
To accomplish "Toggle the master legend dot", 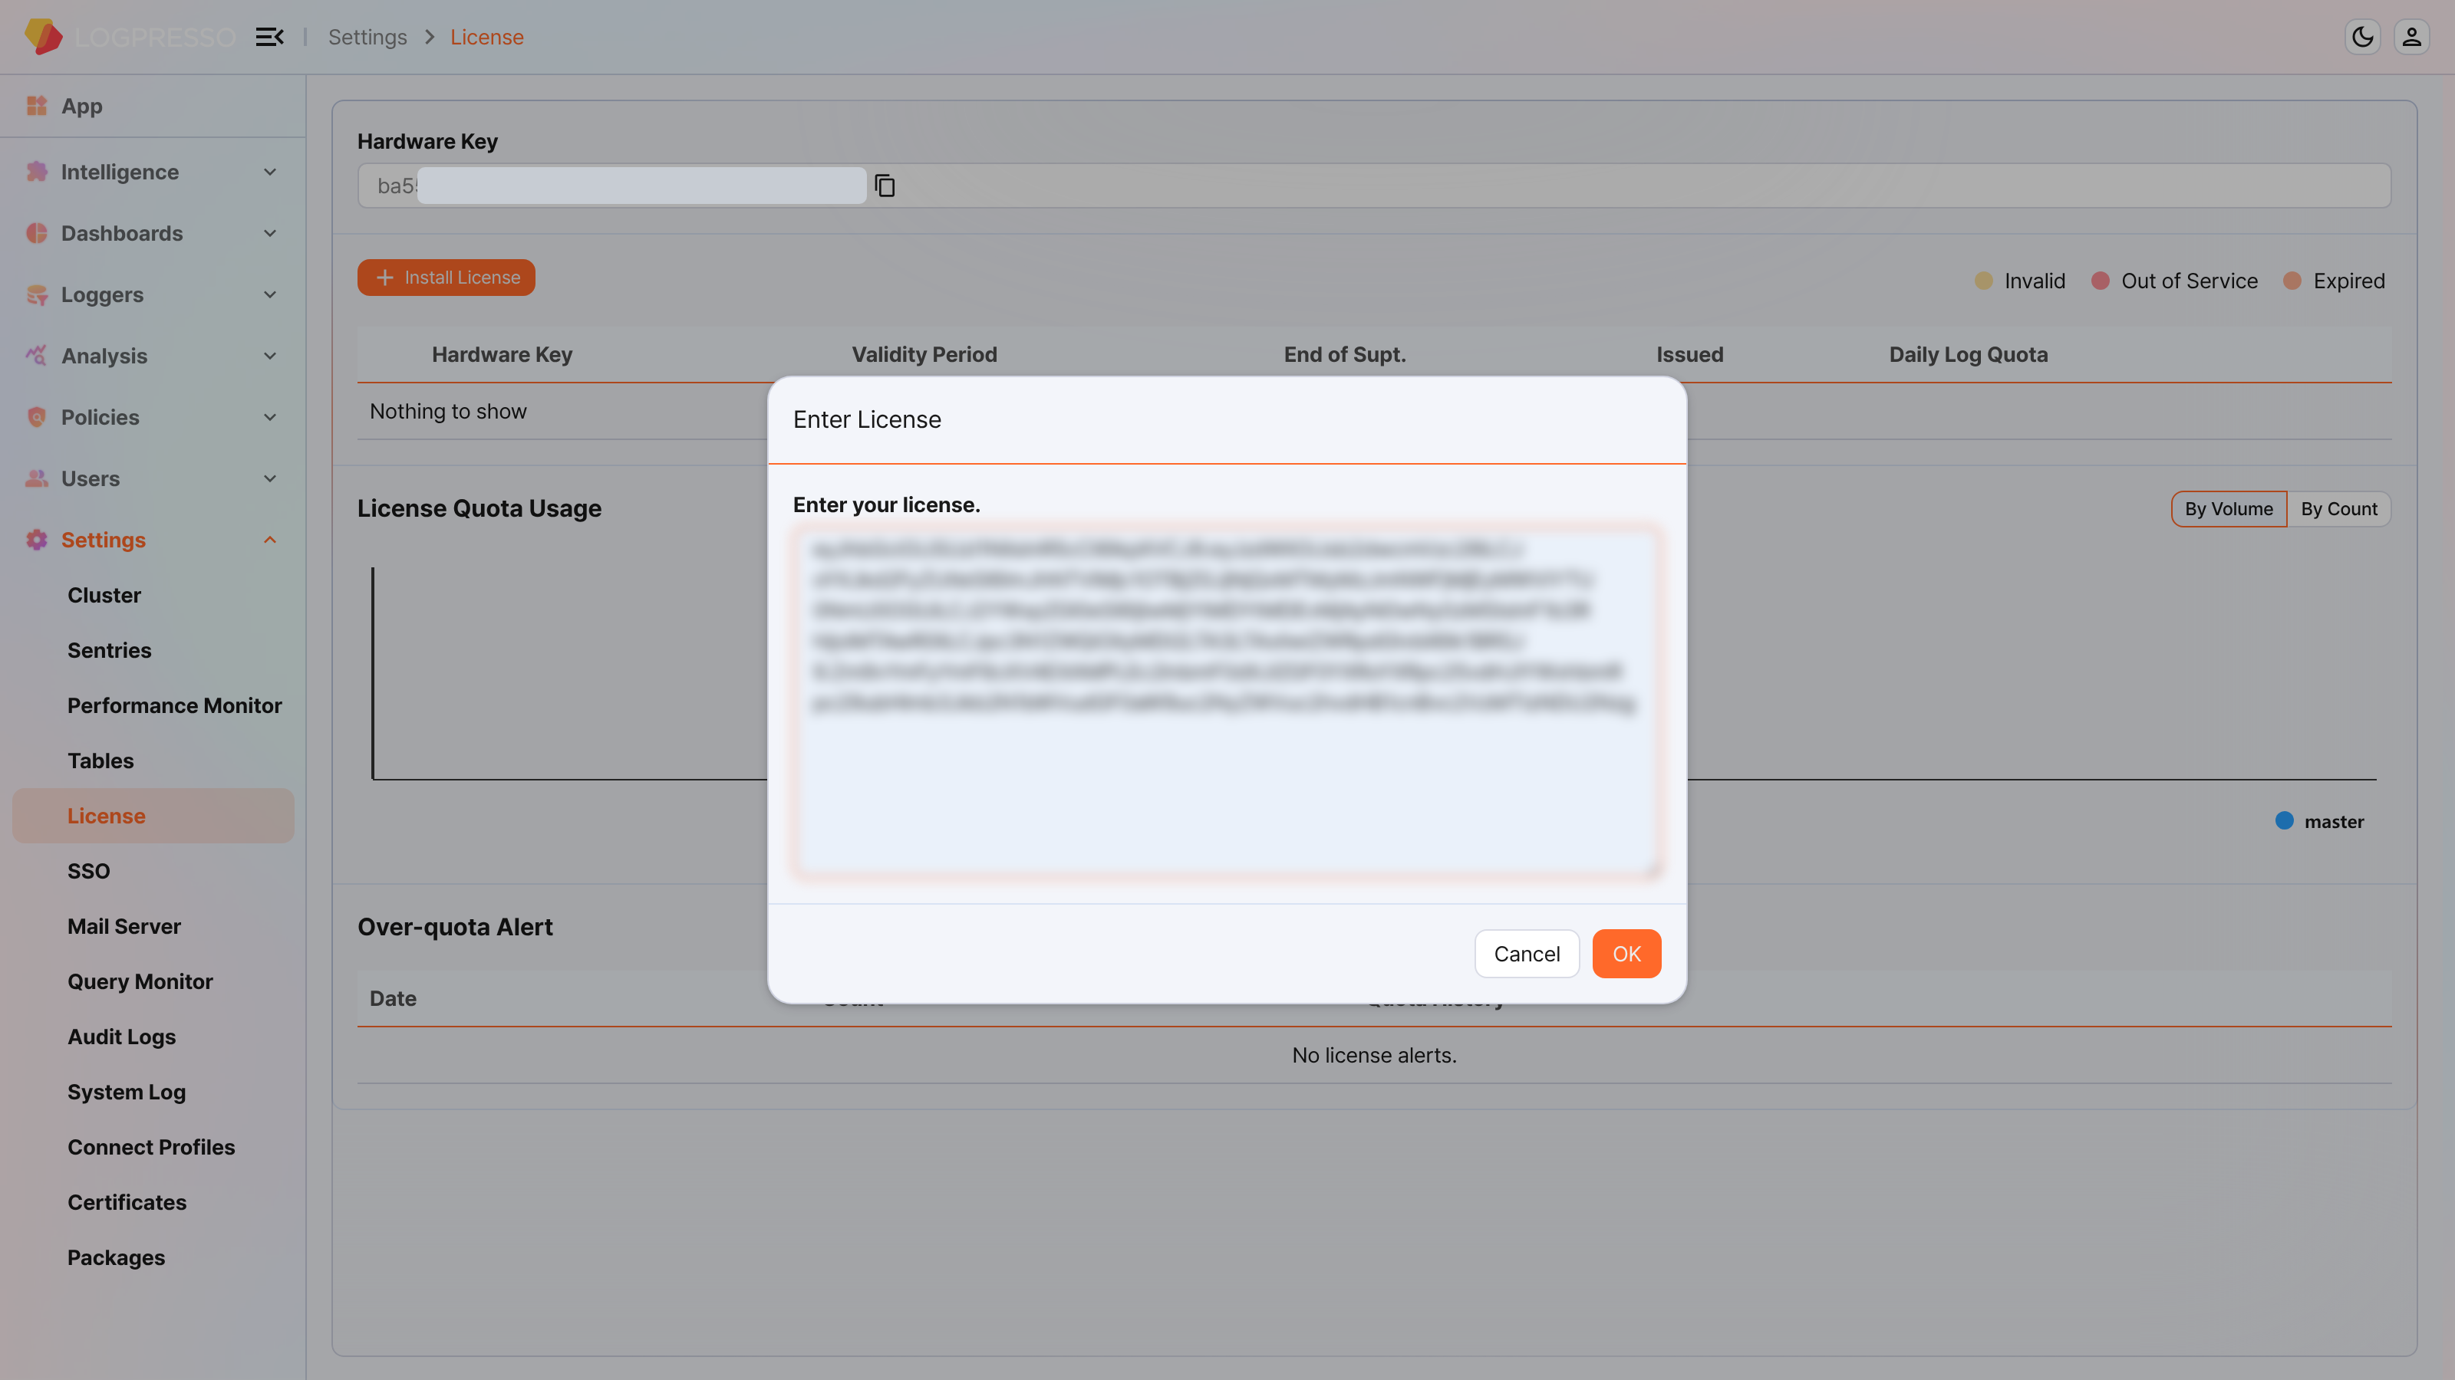I will click(x=2285, y=821).
